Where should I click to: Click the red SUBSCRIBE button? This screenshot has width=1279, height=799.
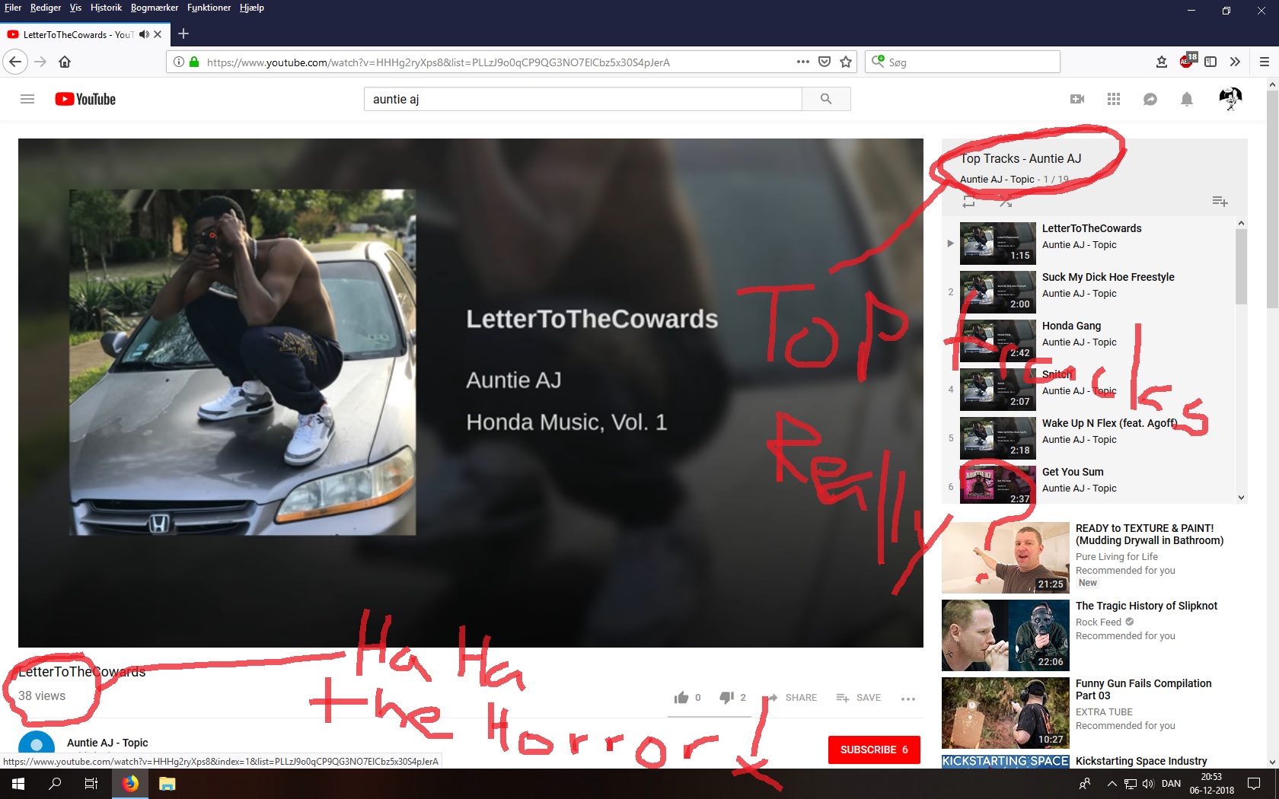pyautogui.click(x=873, y=750)
